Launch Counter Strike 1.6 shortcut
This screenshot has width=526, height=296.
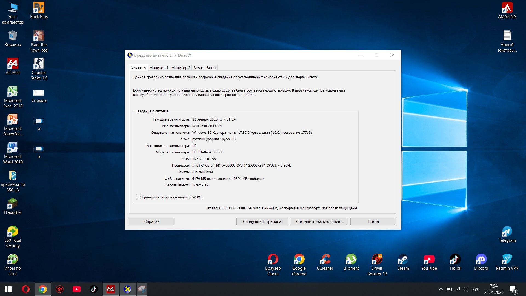[39, 69]
